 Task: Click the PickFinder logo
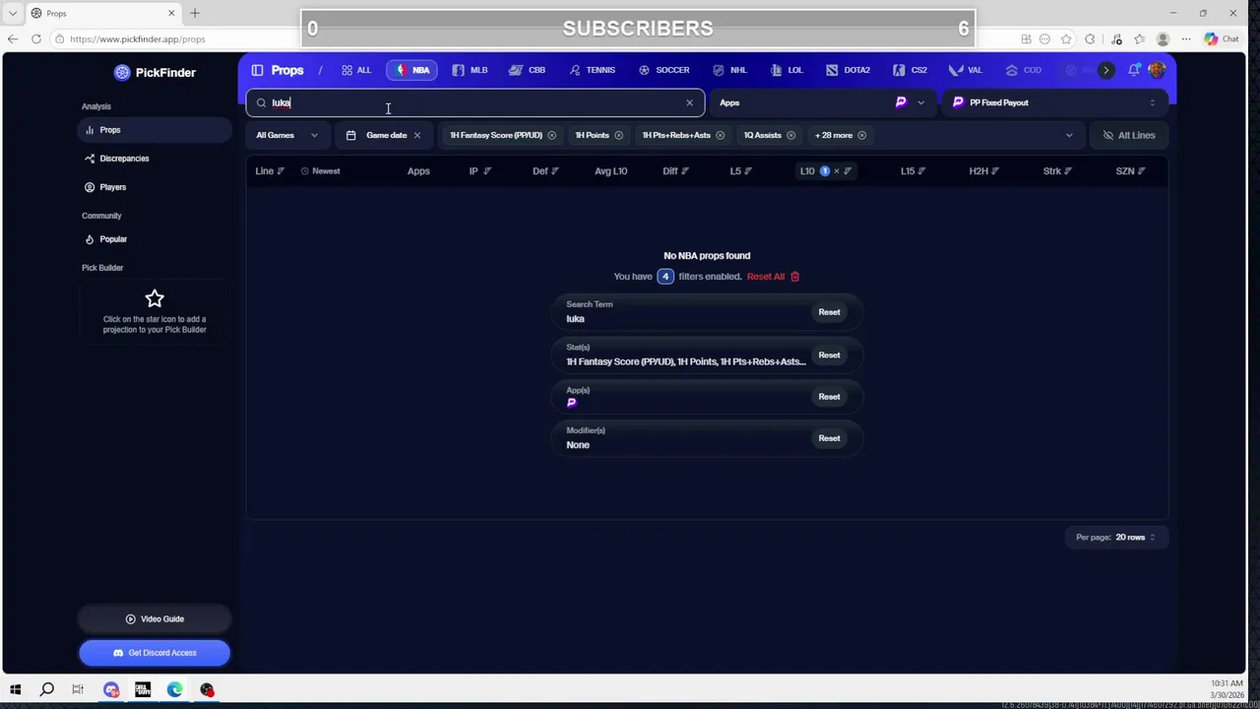(155, 72)
